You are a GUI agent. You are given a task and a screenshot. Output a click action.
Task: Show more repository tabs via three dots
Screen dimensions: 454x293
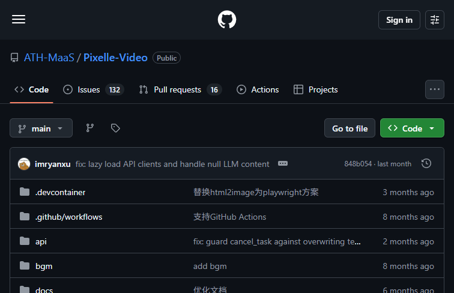click(435, 89)
